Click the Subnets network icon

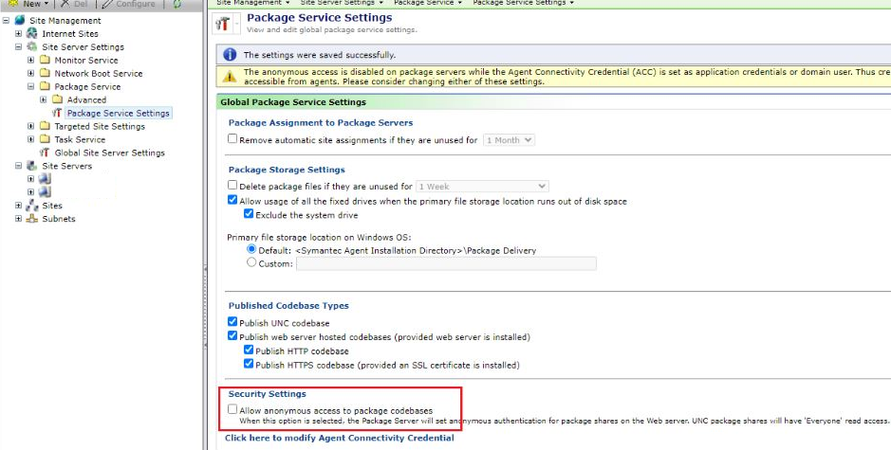pyautogui.click(x=32, y=219)
